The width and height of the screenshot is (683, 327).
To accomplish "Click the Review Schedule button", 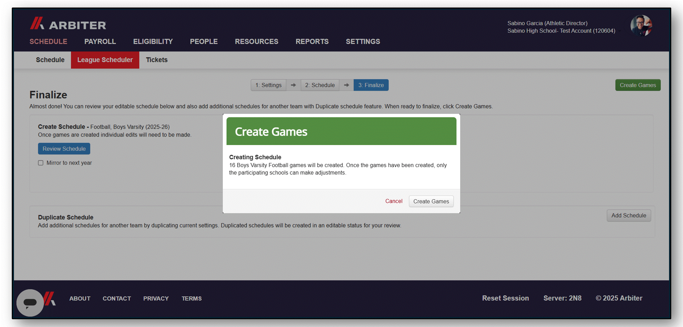I will click(64, 148).
